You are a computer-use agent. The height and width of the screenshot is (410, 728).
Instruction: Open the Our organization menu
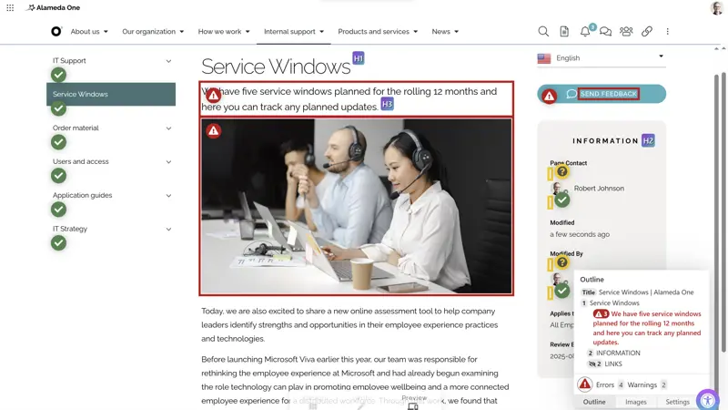[153, 32]
